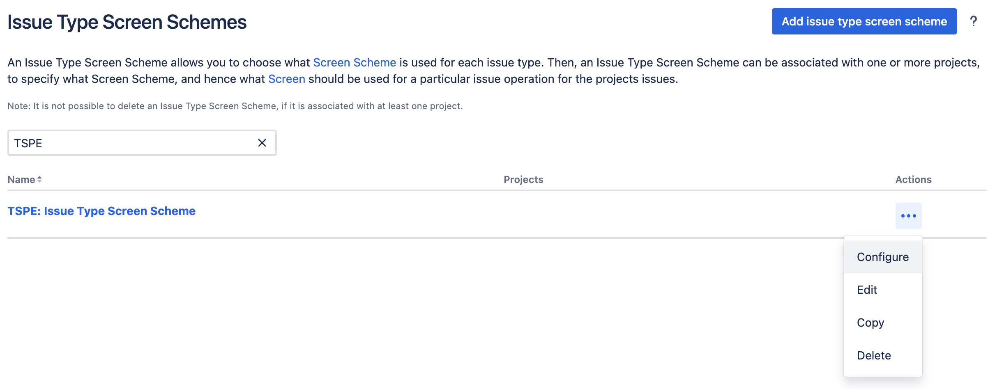1004x389 pixels.
Task: Clear the TSPE search text using the X icon
Action: coord(262,143)
